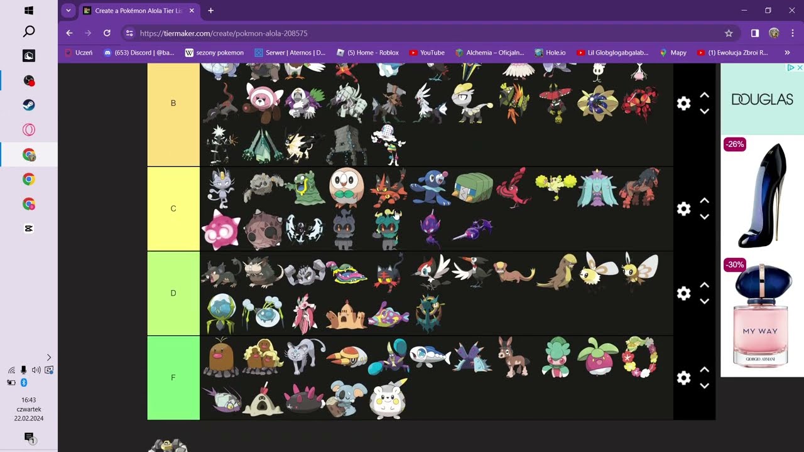Image resolution: width=804 pixels, height=452 pixels.
Task: Reload the tiermaker page
Action: (107, 33)
